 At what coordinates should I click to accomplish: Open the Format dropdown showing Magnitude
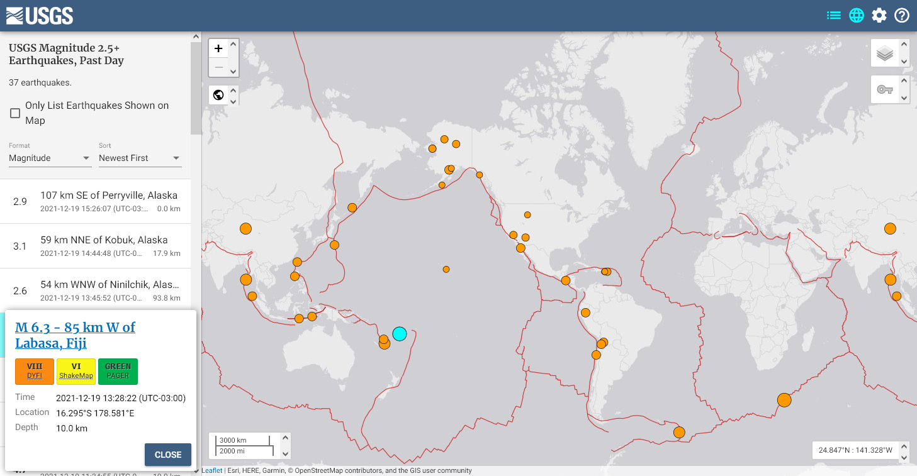[50, 158]
